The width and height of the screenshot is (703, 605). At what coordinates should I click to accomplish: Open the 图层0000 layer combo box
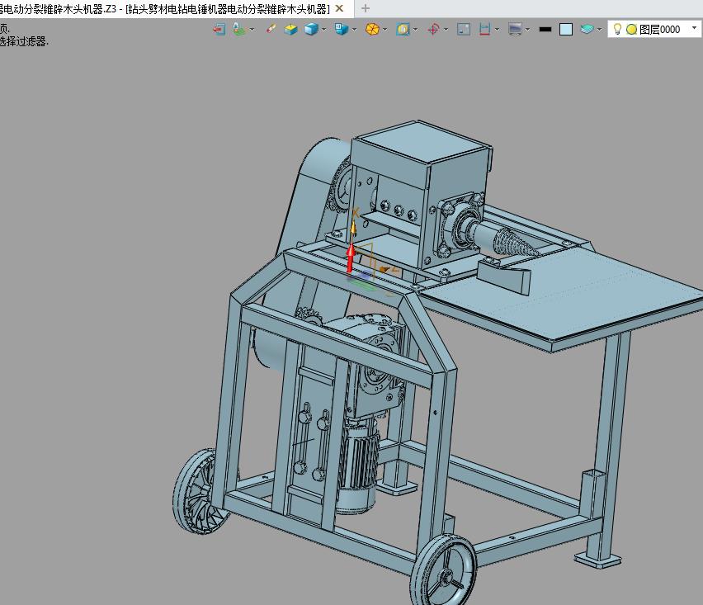[x=655, y=29]
